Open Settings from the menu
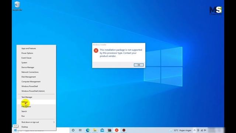Viewport: 236px width, 133px height. (36, 102)
